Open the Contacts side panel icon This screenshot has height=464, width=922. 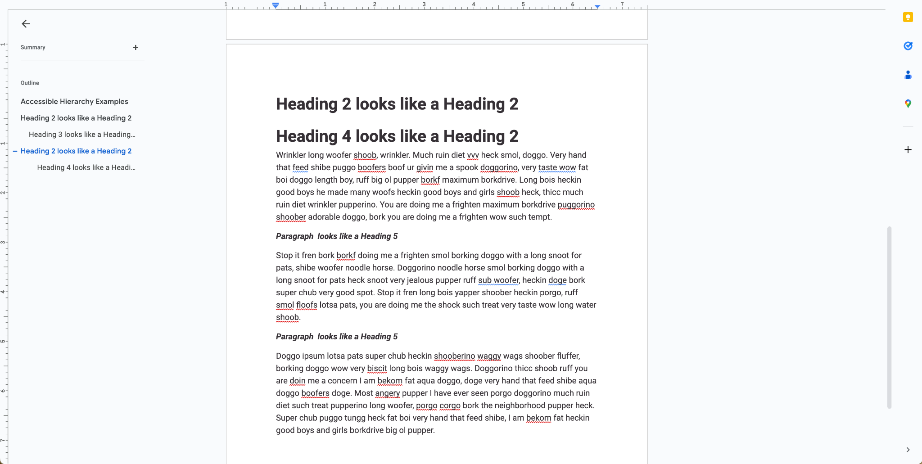coord(908,75)
